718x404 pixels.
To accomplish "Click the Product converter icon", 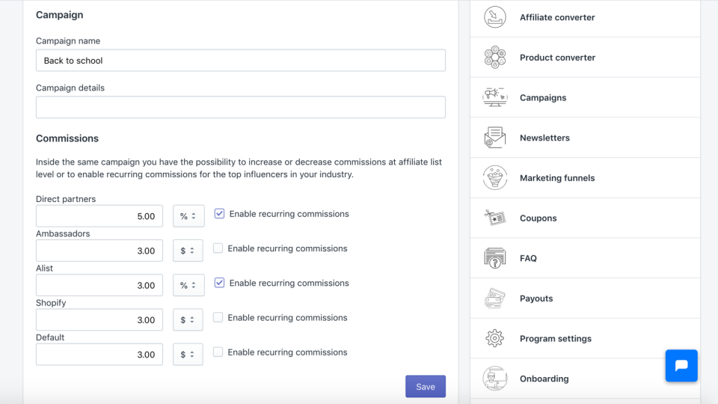I will (494, 58).
